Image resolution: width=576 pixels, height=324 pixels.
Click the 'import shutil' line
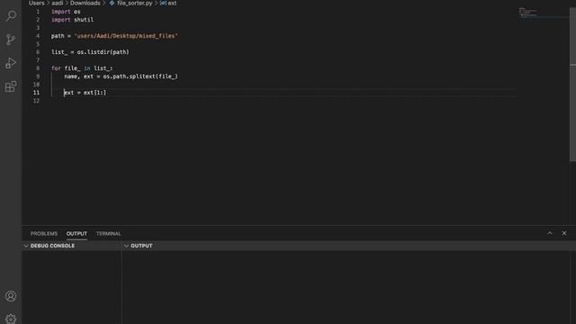click(x=72, y=20)
